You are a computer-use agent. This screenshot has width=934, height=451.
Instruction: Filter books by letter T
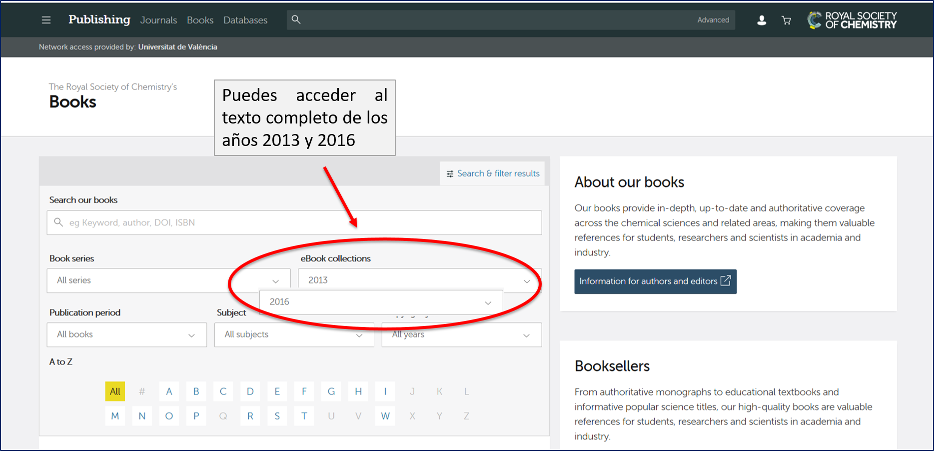click(x=304, y=416)
